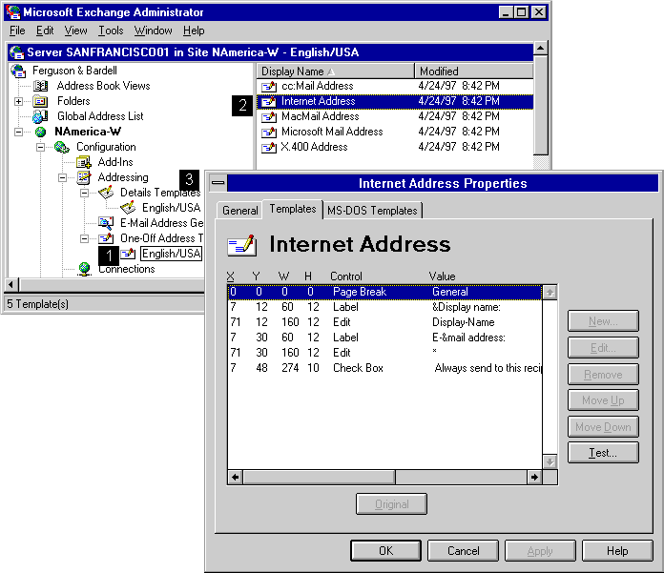This screenshot has height=573, width=664.
Task: Select the Check Box control row
Action: click(384, 368)
